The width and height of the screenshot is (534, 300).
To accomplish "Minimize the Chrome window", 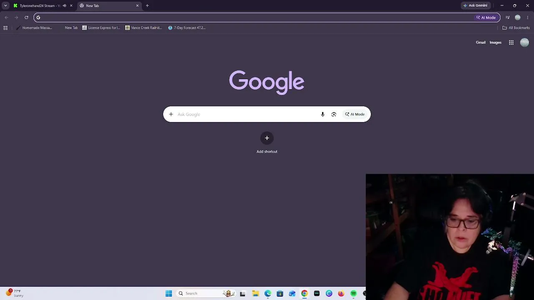I will (x=502, y=5).
